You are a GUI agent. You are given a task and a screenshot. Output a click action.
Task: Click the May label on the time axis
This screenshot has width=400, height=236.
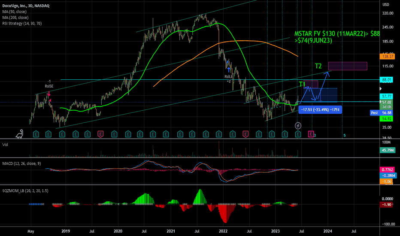click(x=30, y=231)
